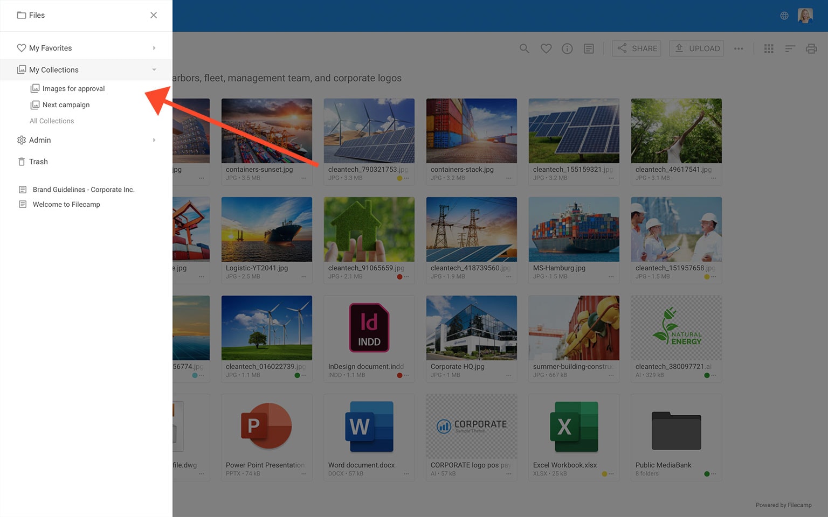Collapse the My Collections dropdown arrow

(154, 69)
